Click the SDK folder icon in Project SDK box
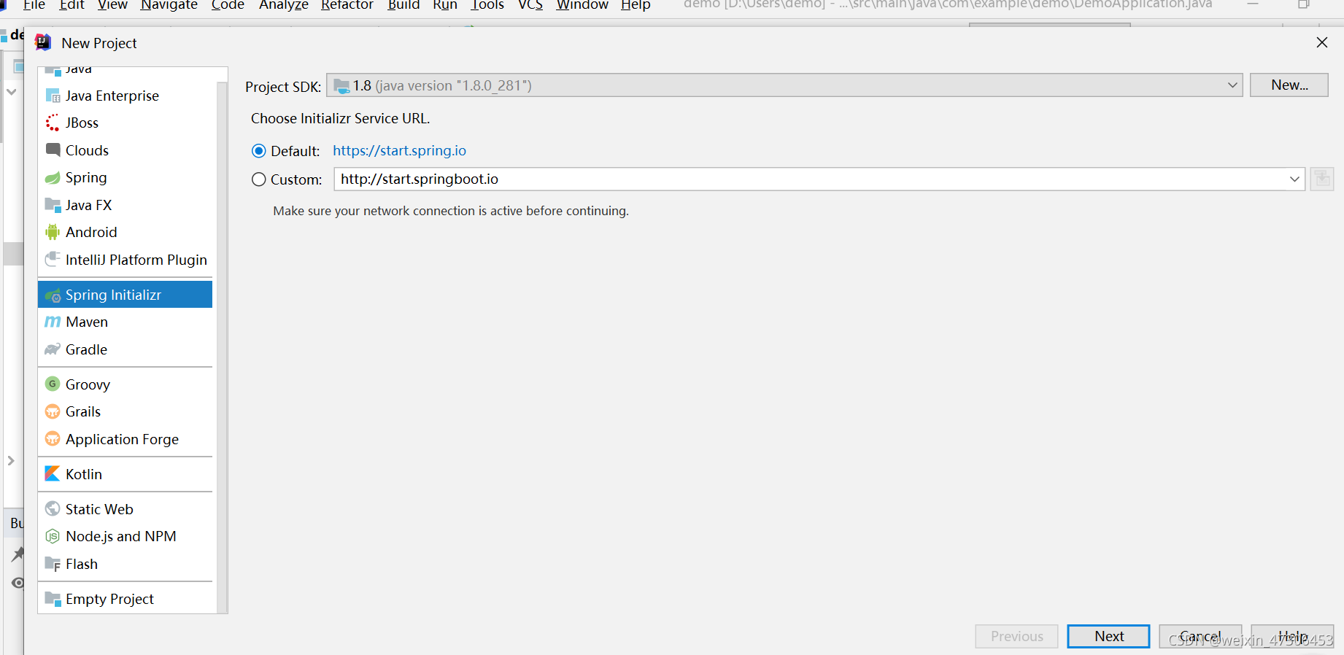 click(x=341, y=86)
